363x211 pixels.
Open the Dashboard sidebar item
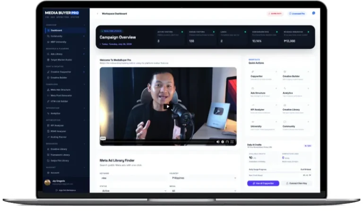pyautogui.click(x=66, y=30)
